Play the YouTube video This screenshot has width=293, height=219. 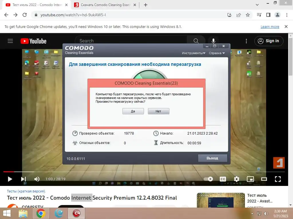click(10, 179)
